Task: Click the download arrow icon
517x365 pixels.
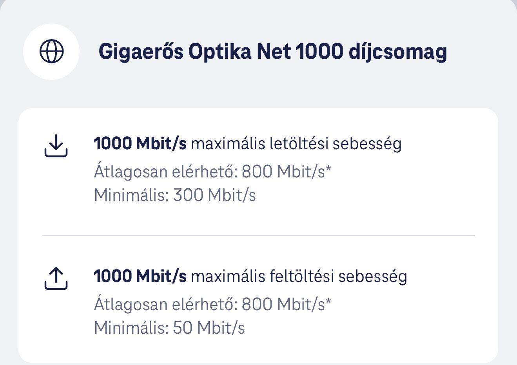Action: tap(56, 145)
